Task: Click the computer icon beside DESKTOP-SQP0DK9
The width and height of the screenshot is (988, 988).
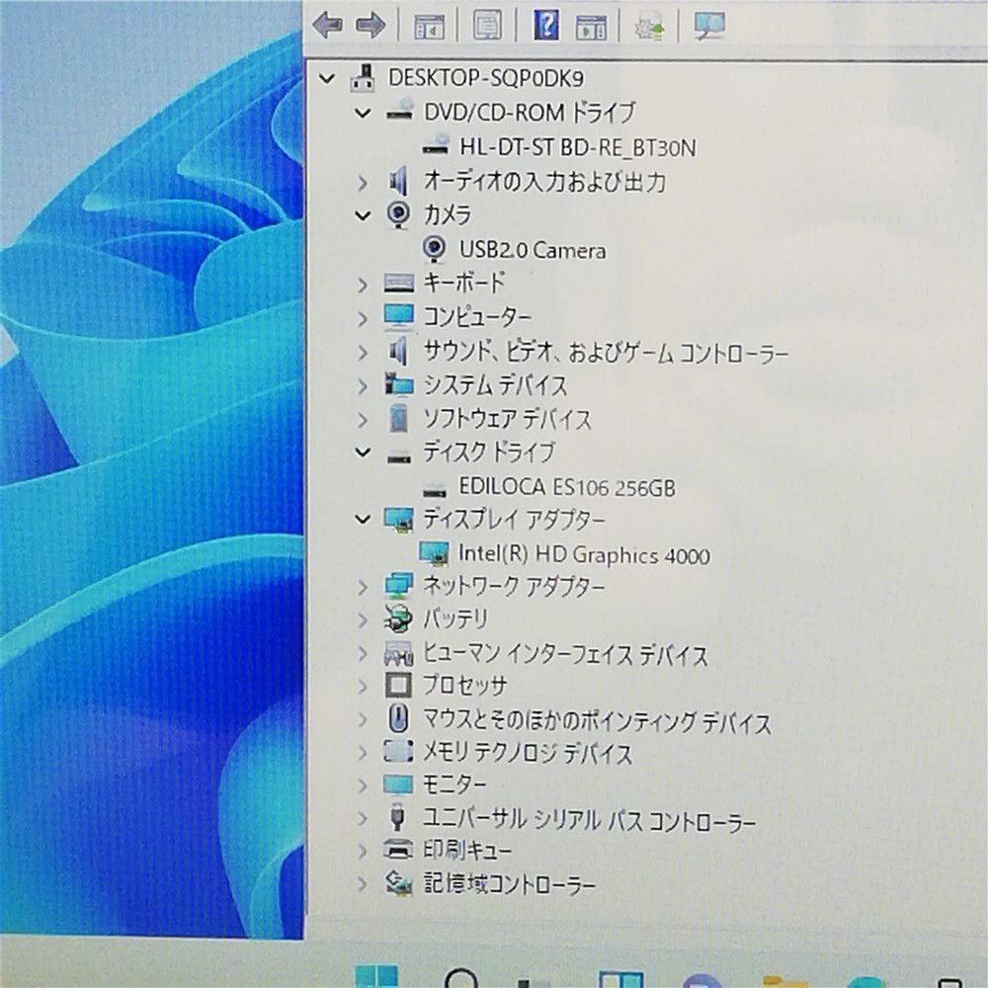Action: pos(363,78)
